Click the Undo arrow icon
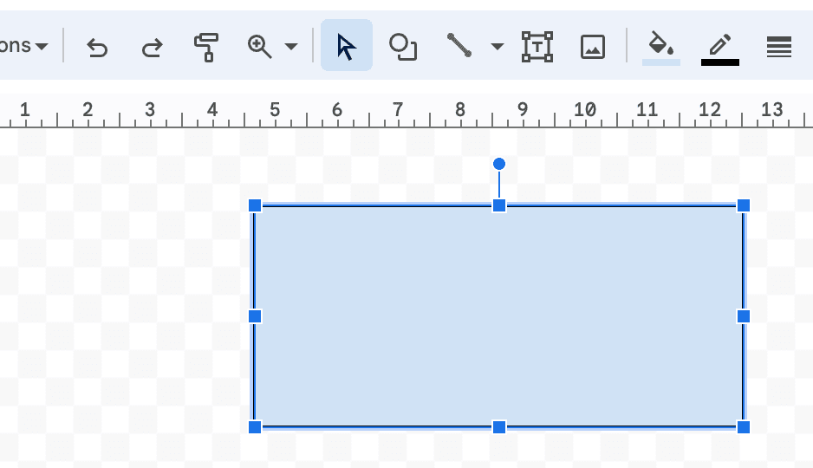This screenshot has height=468, width=813. point(97,47)
